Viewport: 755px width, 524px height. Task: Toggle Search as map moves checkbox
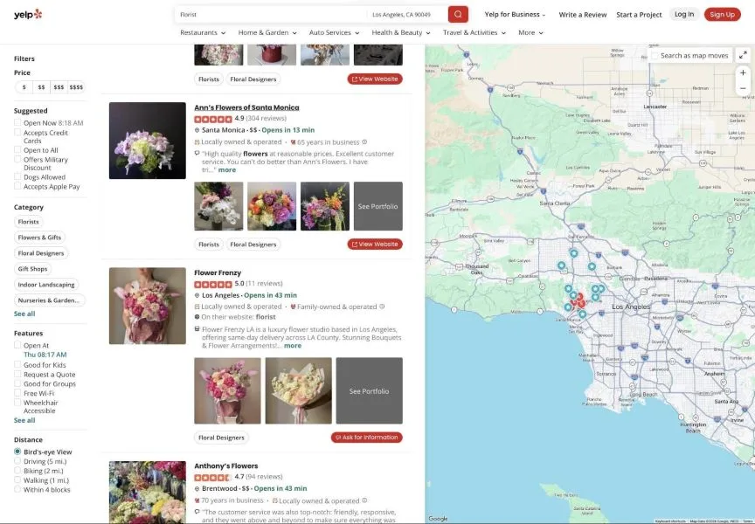(655, 56)
